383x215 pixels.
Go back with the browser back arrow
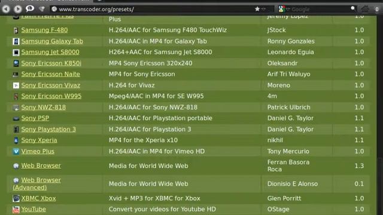[x=6, y=9]
